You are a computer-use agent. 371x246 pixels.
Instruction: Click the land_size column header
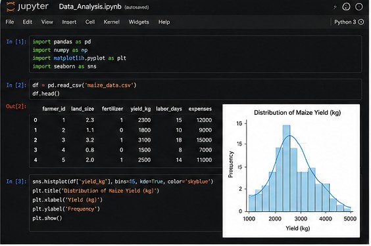point(83,109)
